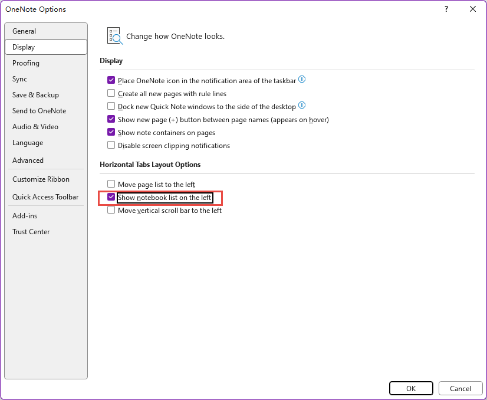
Task: Click the 'Change how OneNote looks.' heading text
Action: pyautogui.click(x=175, y=37)
